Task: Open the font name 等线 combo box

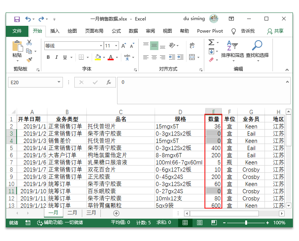Action: [74, 46]
